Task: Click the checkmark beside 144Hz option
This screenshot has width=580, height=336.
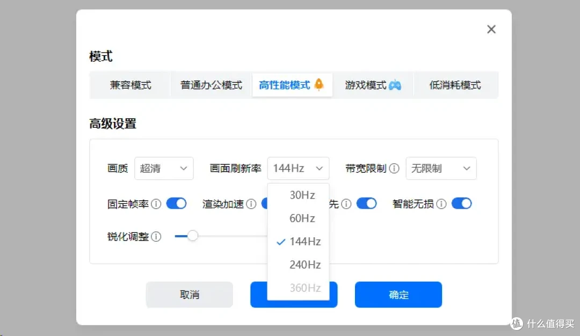Action: pyautogui.click(x=280, y=242)
